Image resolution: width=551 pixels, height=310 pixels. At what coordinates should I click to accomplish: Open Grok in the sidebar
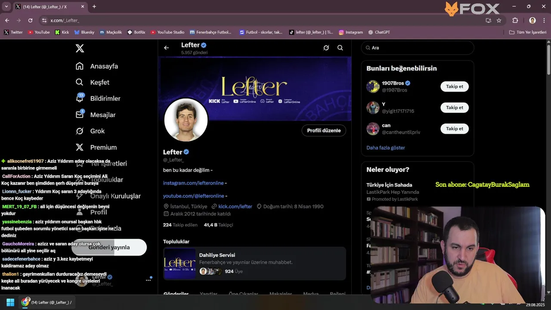90,131
